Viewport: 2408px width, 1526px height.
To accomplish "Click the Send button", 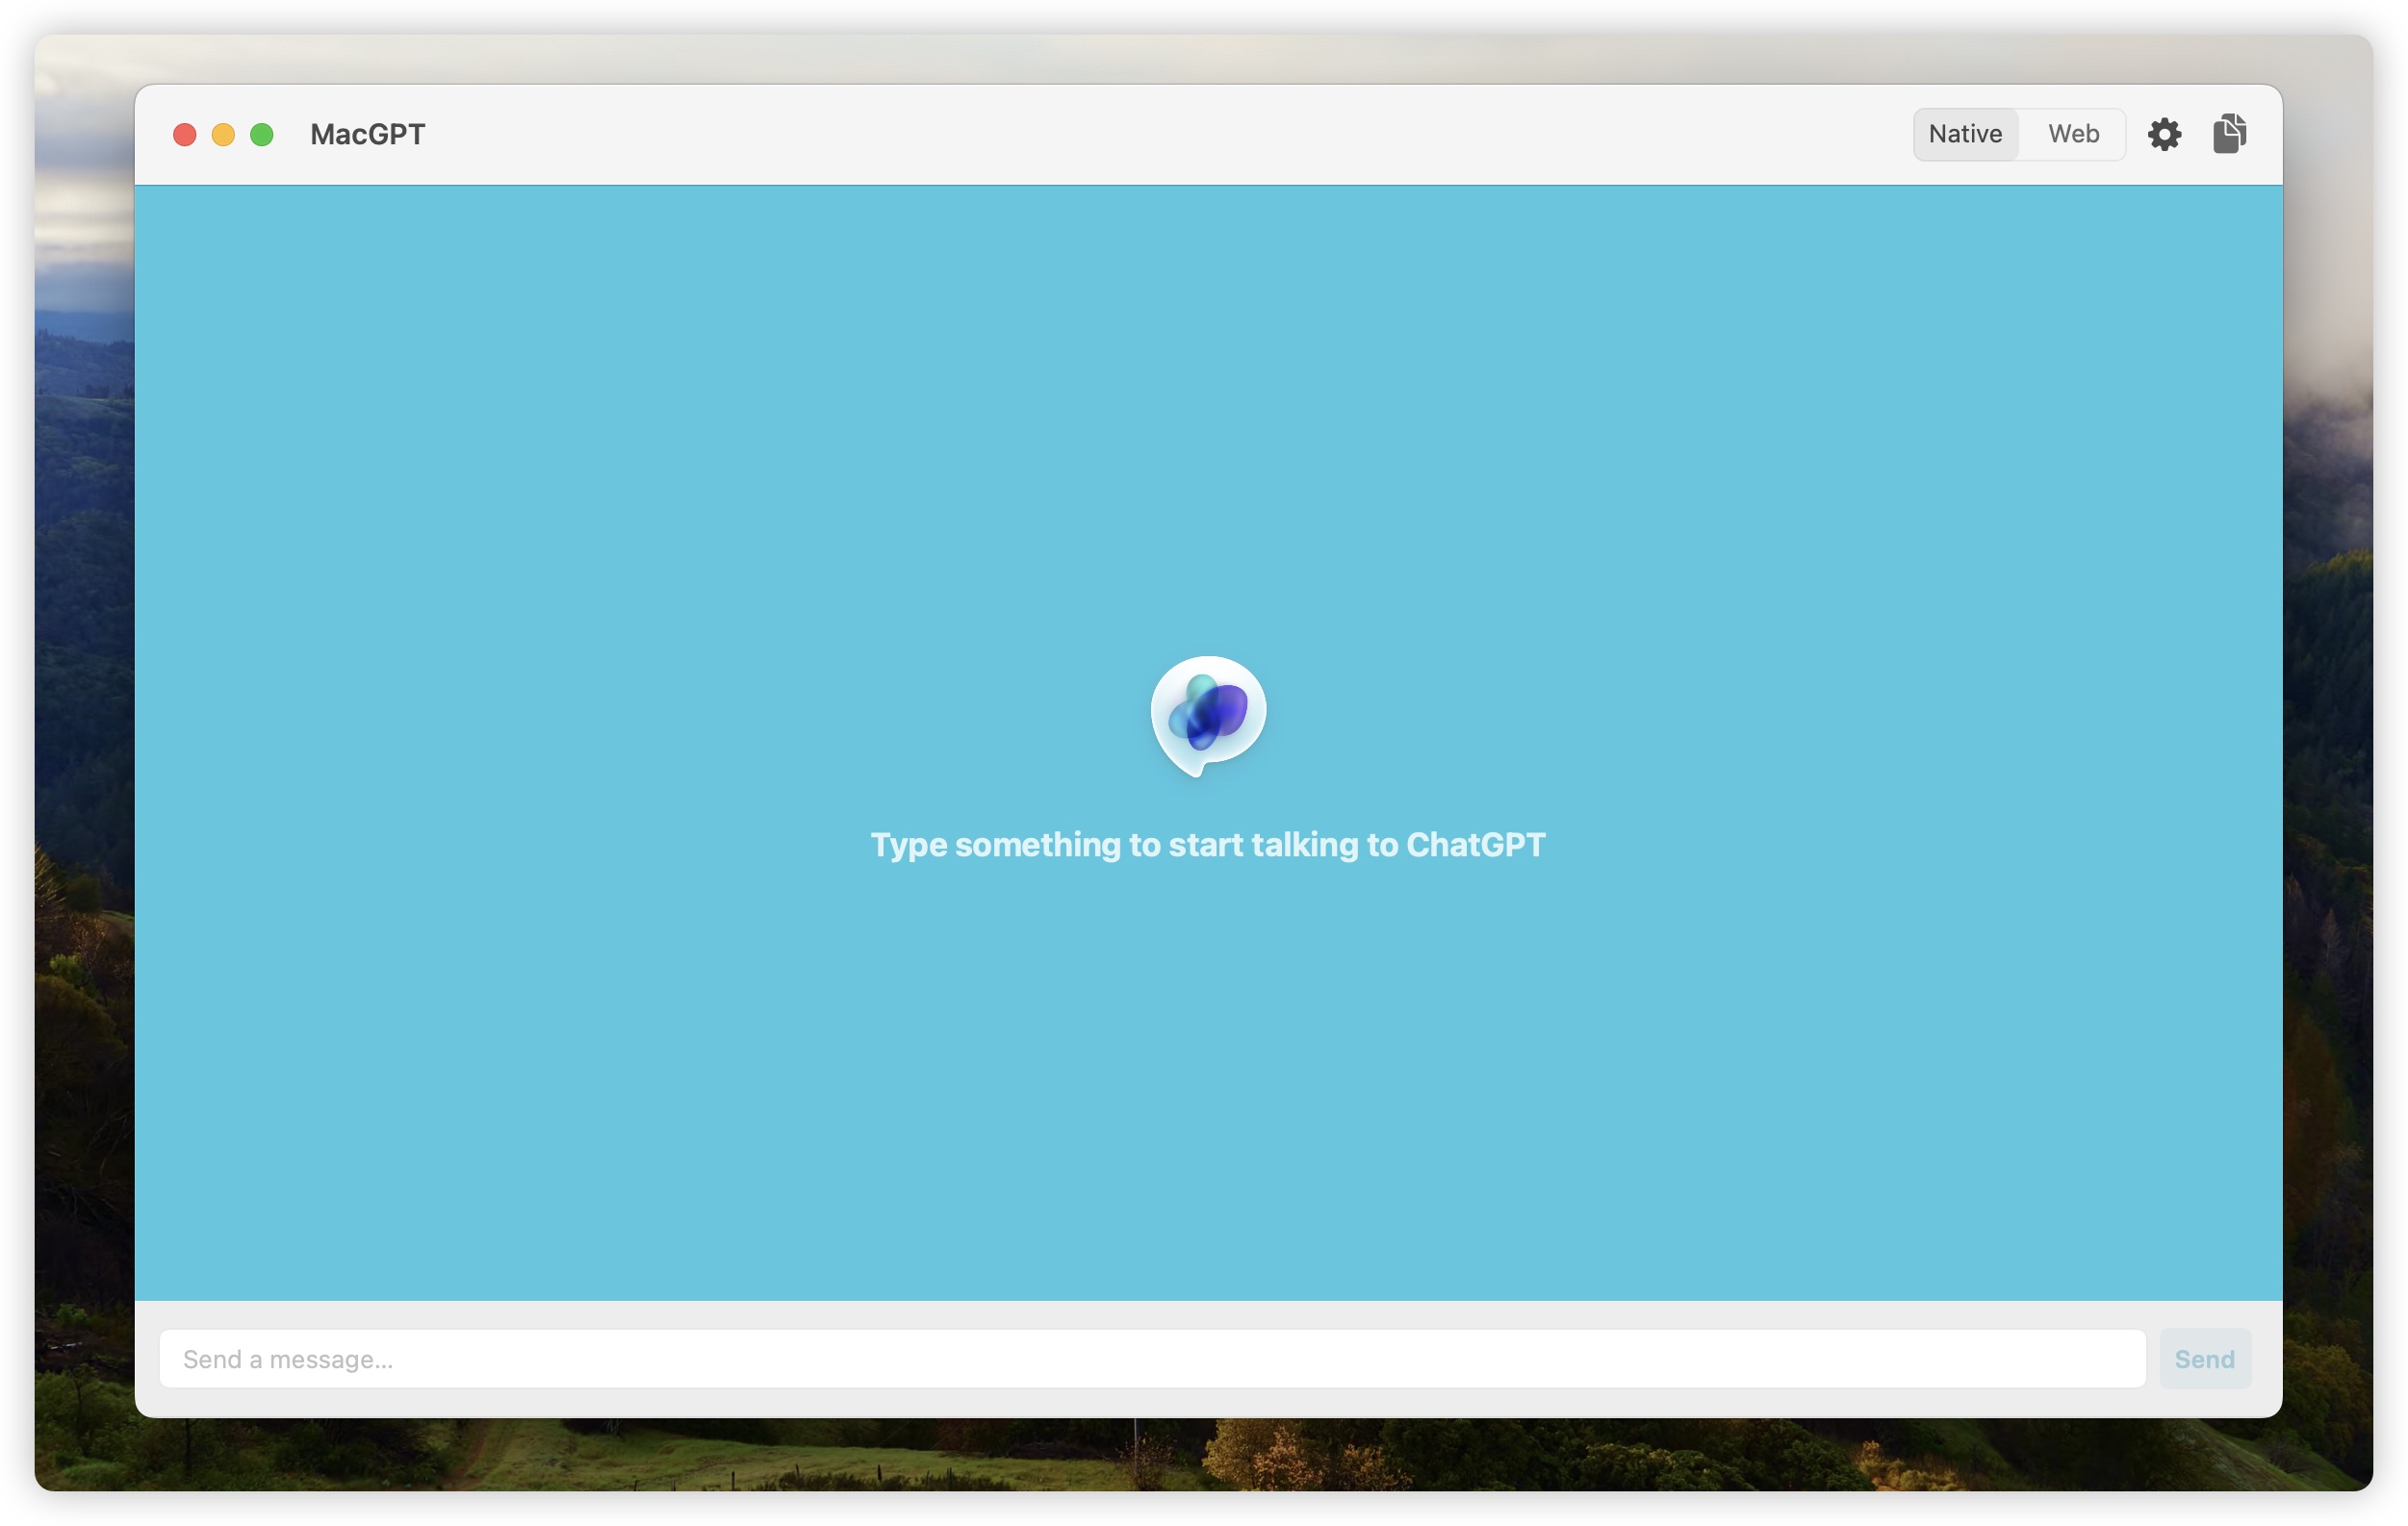I will coord(2204,1358).
